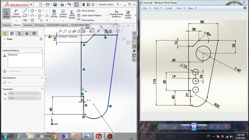
Task: Open the Rectangle tool dropdown arrow
Action: coord(28,16)
